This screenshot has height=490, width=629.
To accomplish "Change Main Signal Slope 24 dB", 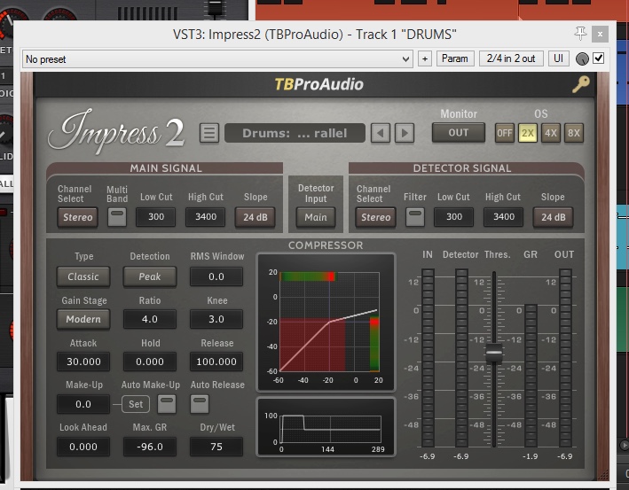I will 256,217.
